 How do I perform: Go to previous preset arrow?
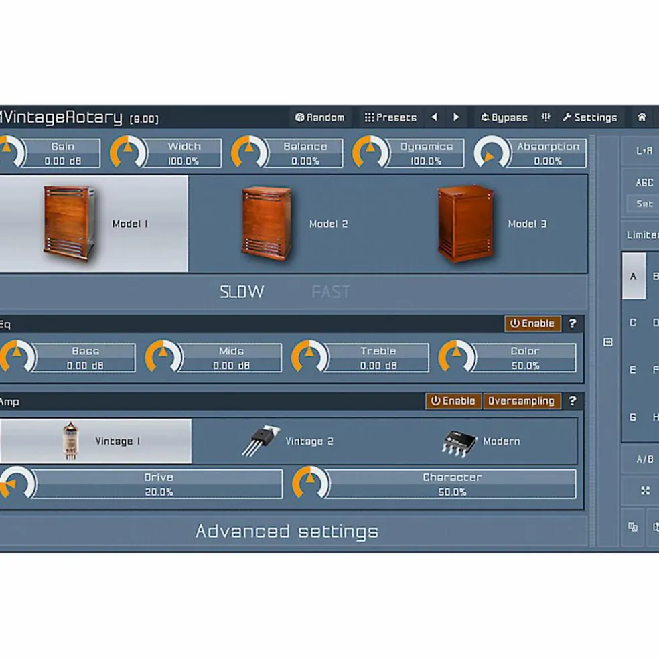coord(435,117)
